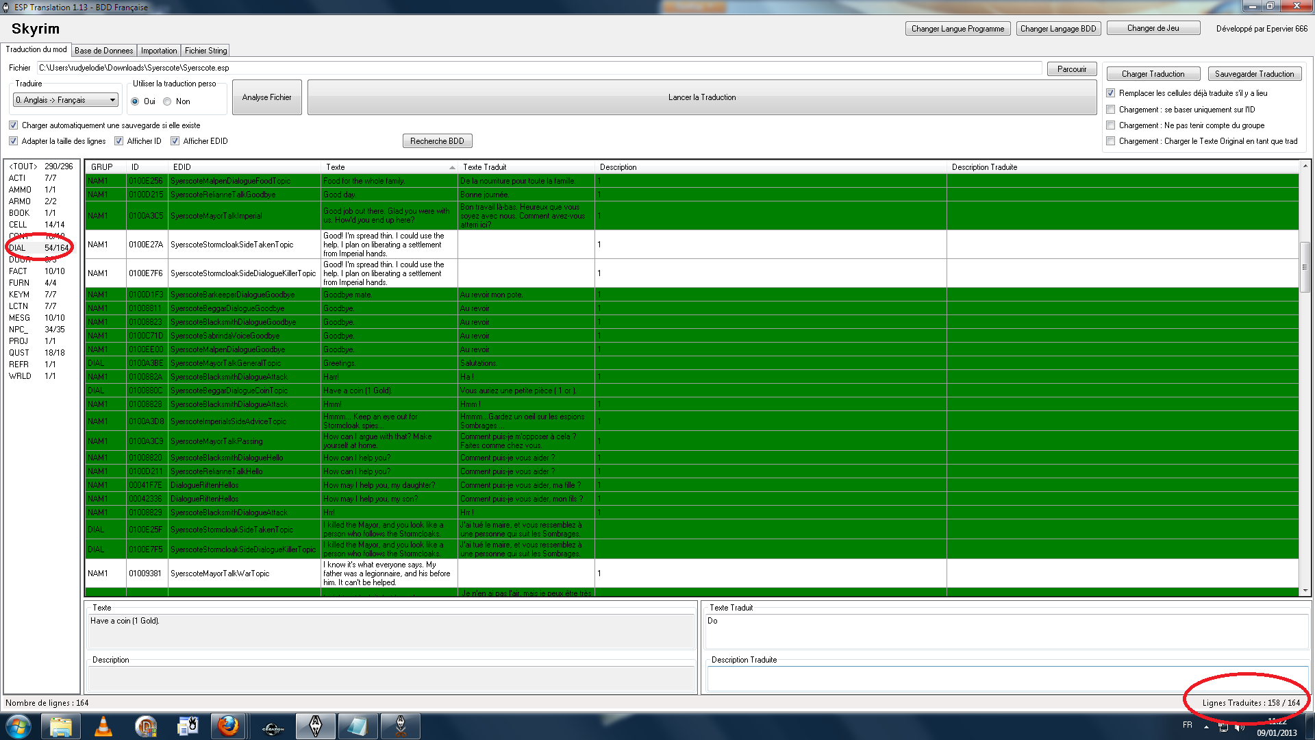Select '<TOUT>' in the group list

coord(41,166)
